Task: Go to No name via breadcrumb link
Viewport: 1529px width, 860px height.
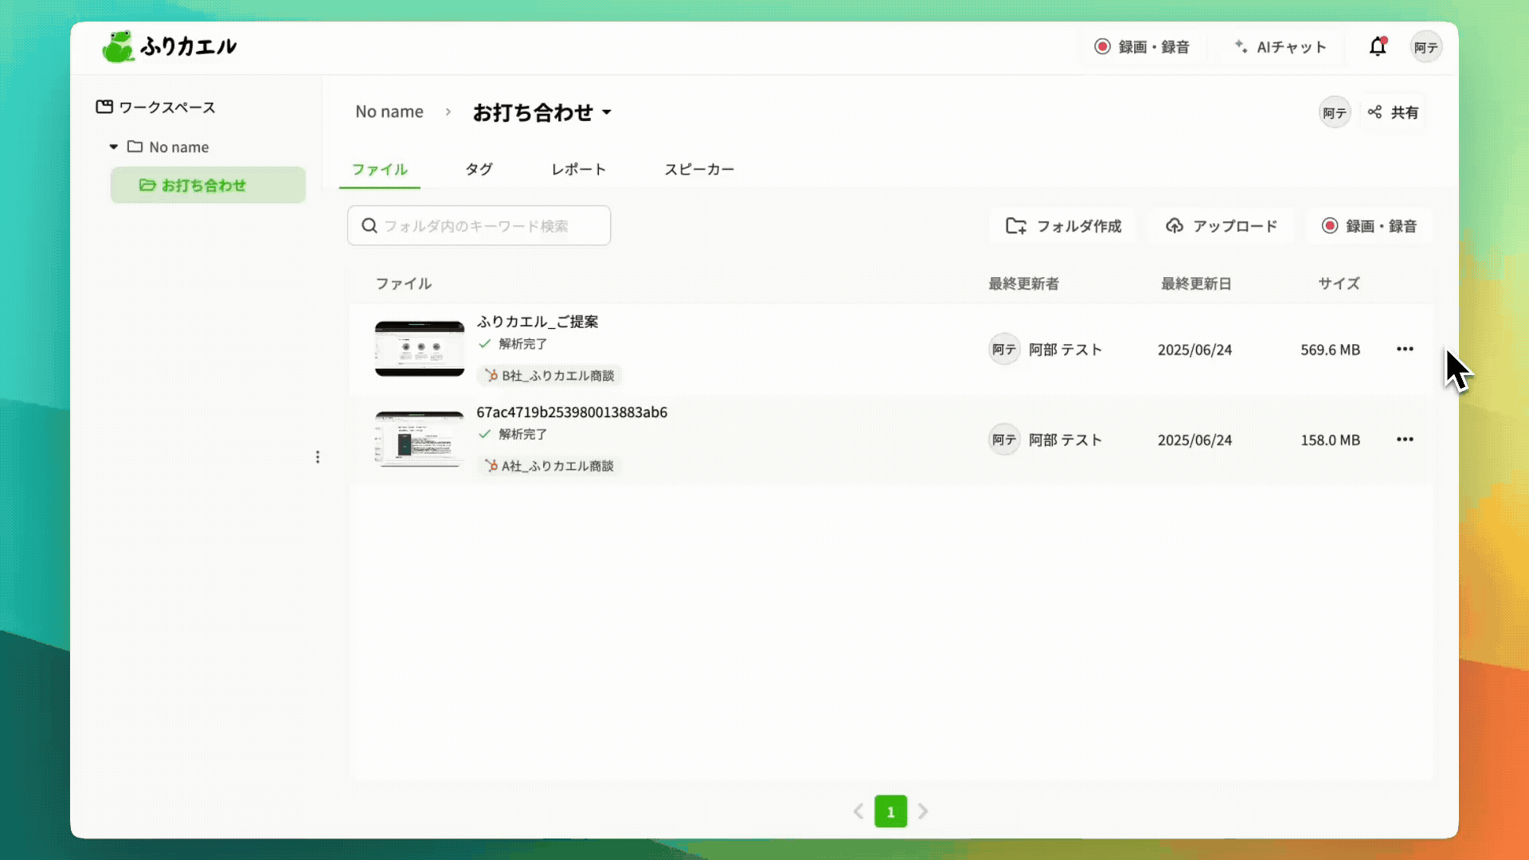Action: (389, 111)
